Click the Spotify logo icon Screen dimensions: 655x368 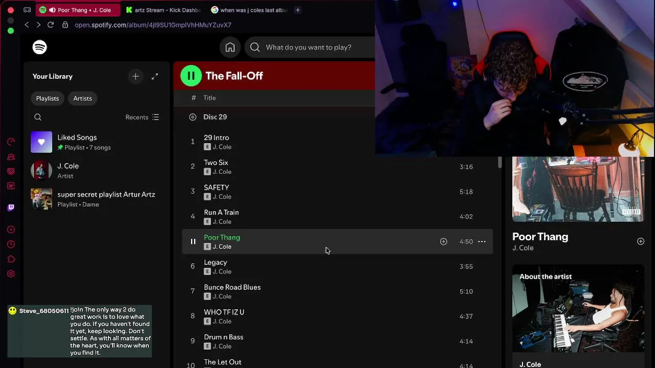click(x=39, y=47)
